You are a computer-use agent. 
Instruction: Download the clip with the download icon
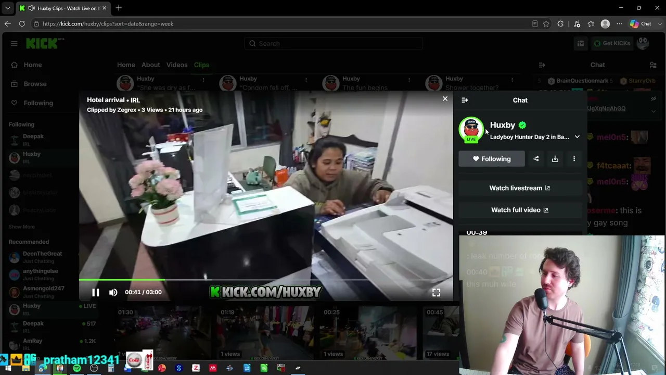(x=555, y=159)
